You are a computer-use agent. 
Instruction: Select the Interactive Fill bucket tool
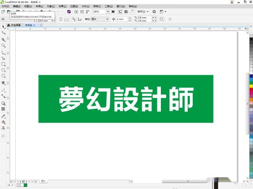[3, 122]
